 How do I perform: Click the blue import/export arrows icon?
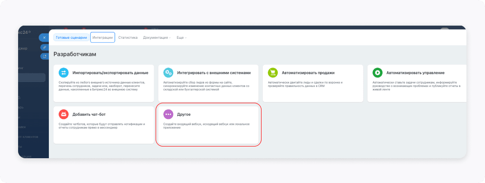pos(63,73)
